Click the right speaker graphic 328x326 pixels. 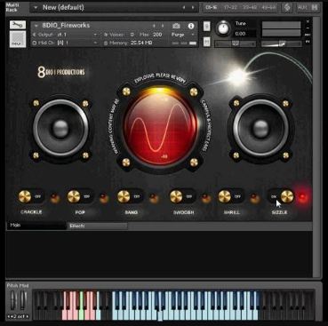[260, 128]
